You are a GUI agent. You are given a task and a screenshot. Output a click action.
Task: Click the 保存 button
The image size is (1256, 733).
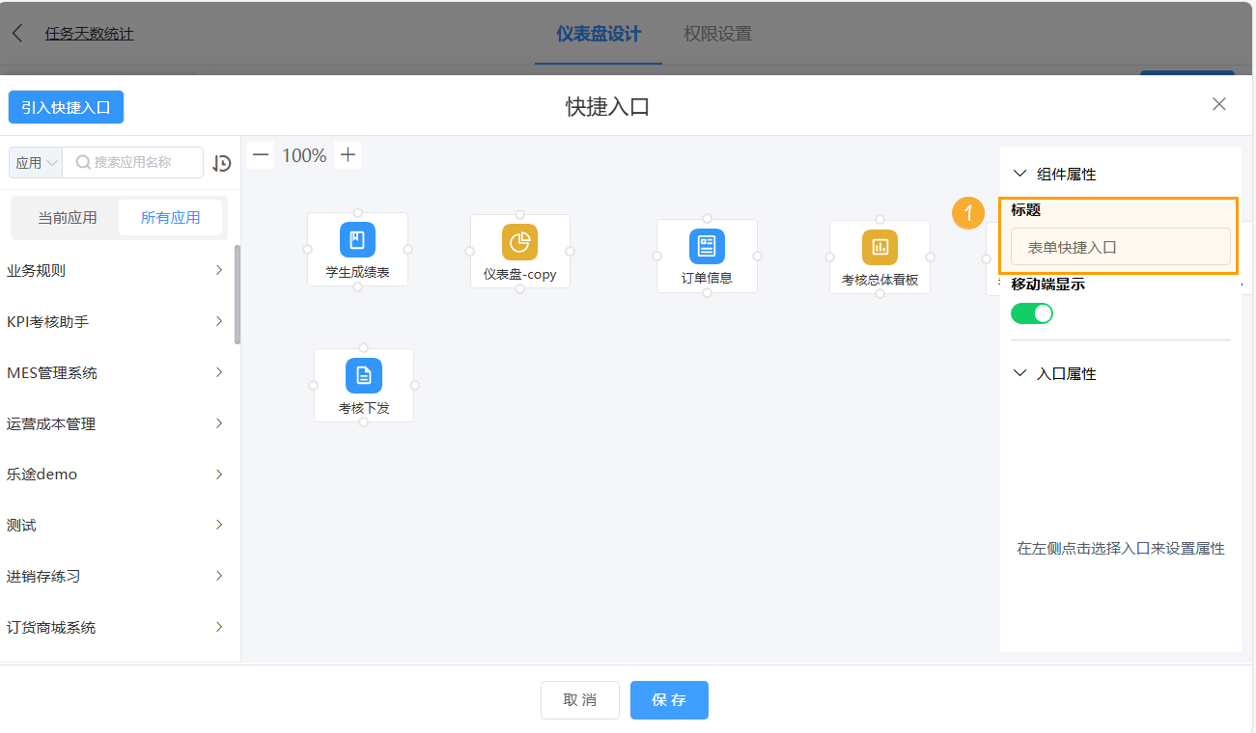(x=669, y=700)
